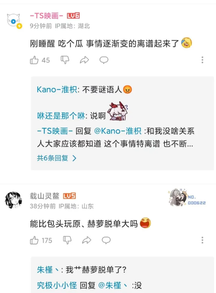This screenshot has height=293, width=216.
Task: Open 究极小小怪 replier profile
Action: point(57,286)
